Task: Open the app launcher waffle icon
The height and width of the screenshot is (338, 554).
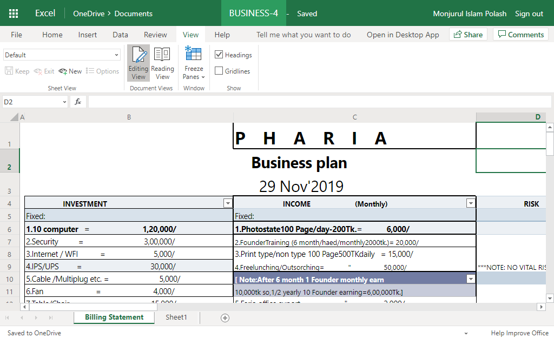Action: click(14, 14)
